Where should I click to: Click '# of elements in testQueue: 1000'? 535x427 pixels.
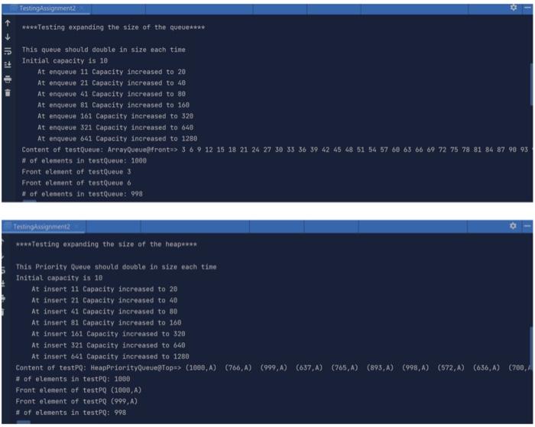pyautogui.click(x=84, y=160)
